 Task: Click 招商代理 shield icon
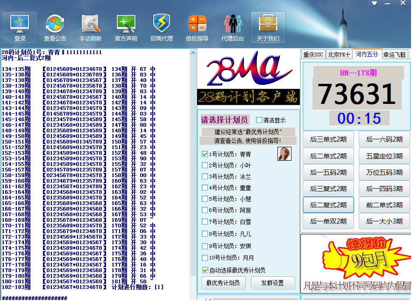click(162, 23)
